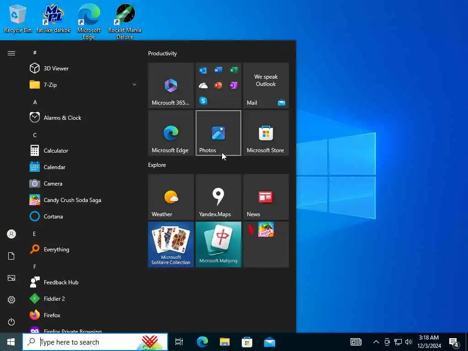Open Microsoft Store from the taskbar
This screenshot has width=468, height=351.
click(x=247, y=342)
